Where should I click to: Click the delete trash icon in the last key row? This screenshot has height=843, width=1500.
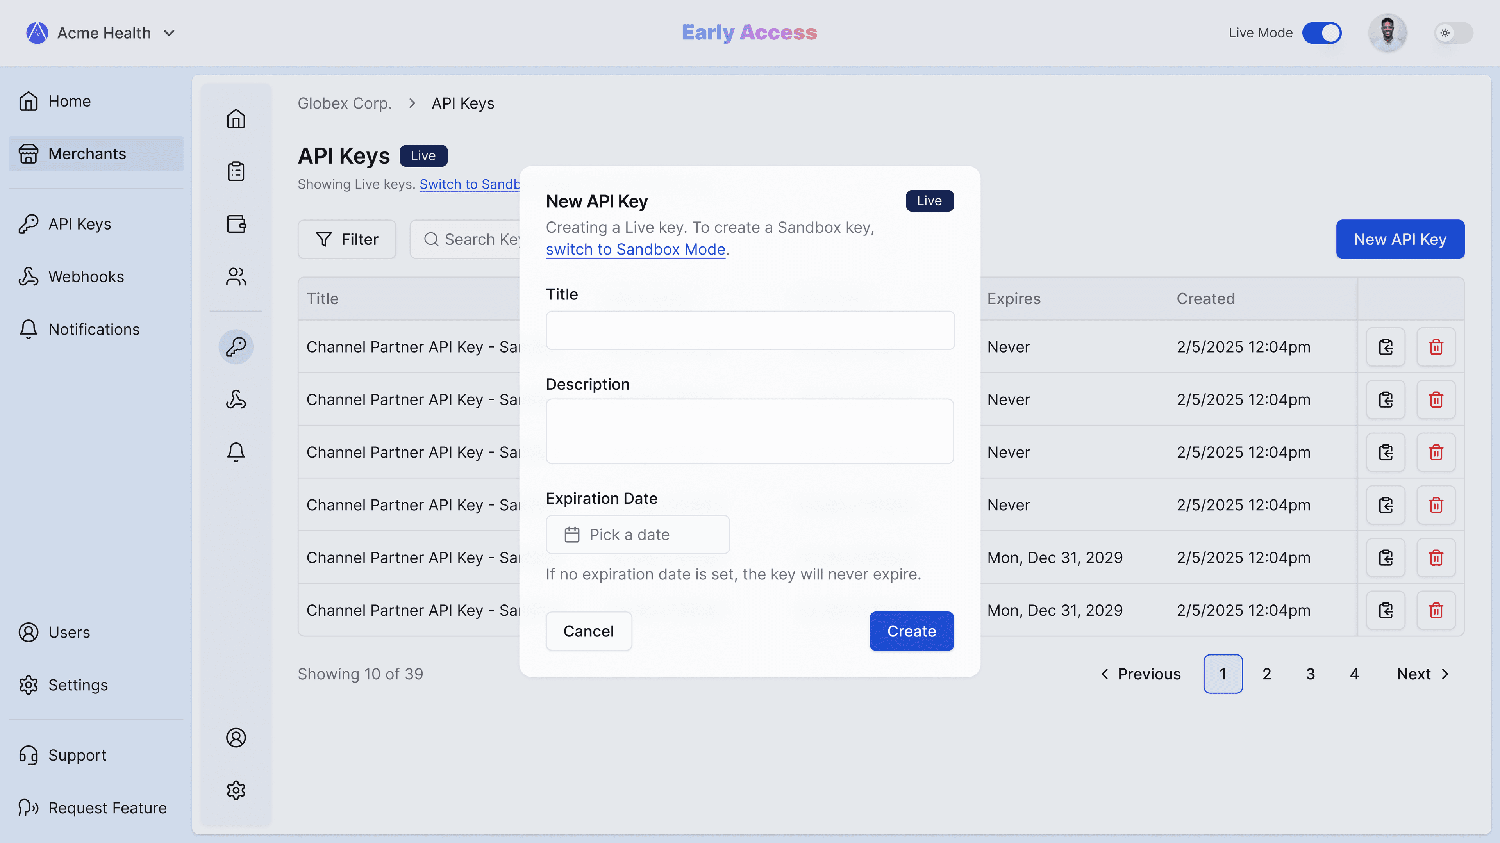[x=1436, y=610]
